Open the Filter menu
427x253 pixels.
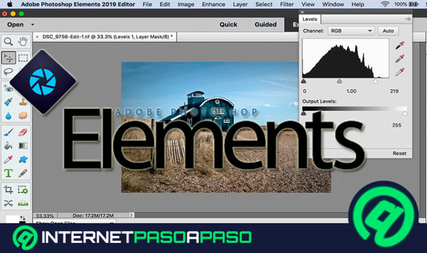pos(287,4)
